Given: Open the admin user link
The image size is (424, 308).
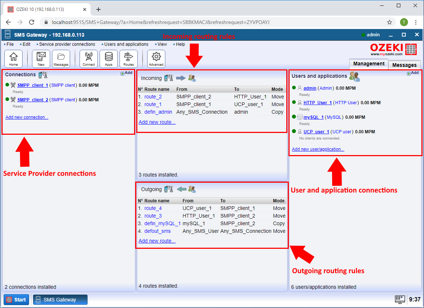Looking at the screenshot, I should point(310,88).
